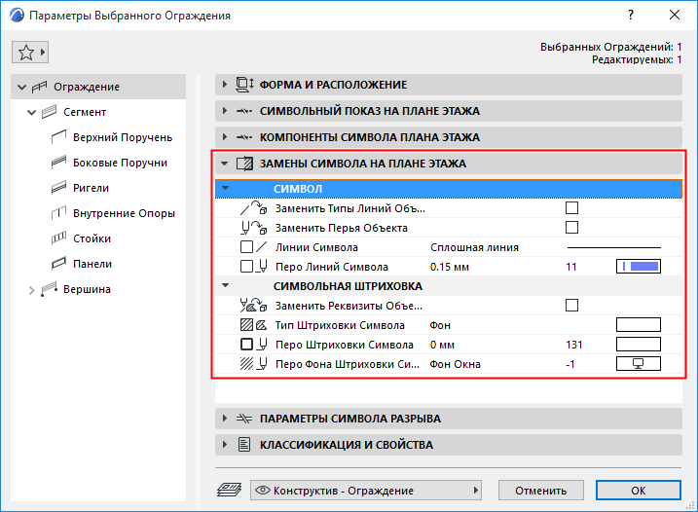
Task: Select Боковые Поручни in the tree
Action: point(120,163)
